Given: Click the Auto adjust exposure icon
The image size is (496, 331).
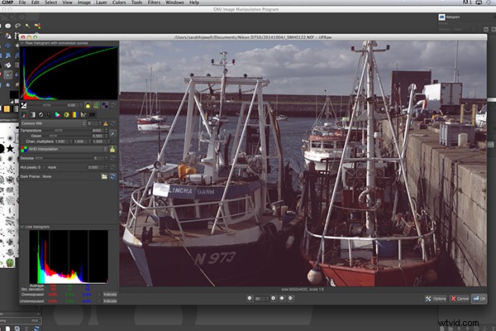Looking at the screenshot, I should click(x=105, y=105).
